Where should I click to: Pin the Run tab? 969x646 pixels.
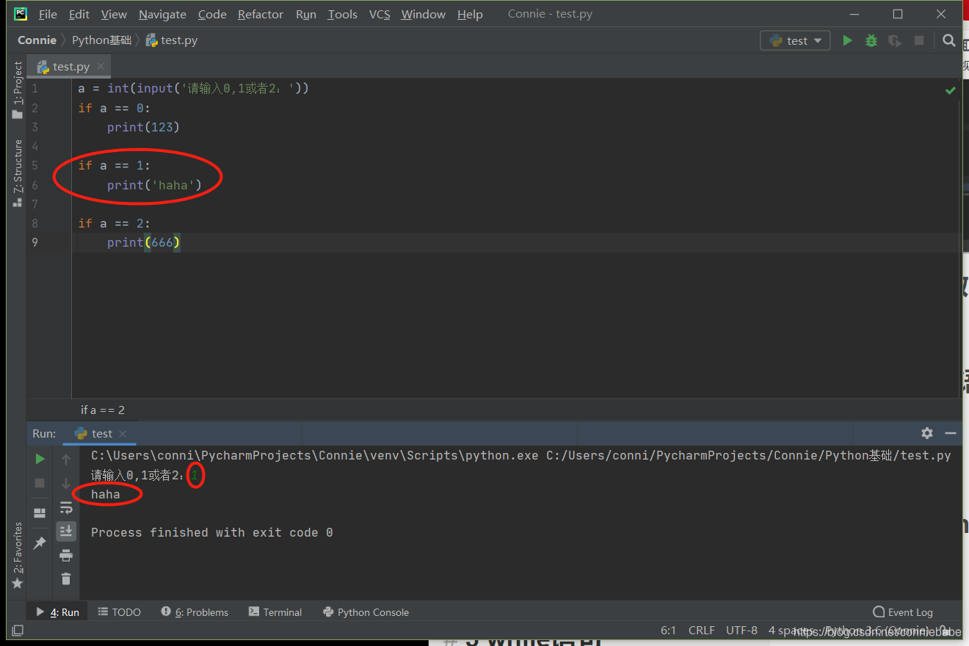click(40, 542)
